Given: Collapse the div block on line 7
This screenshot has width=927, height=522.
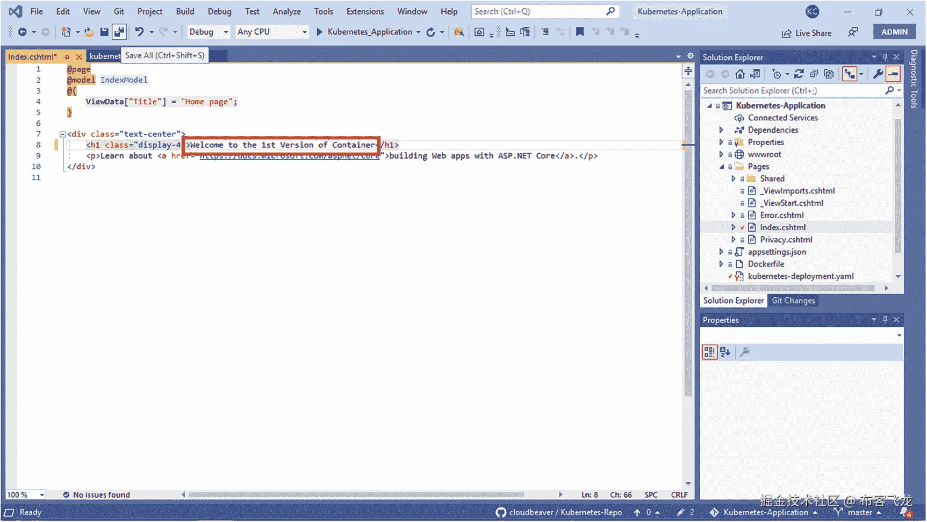Looking at the screenshot, I should click(x=62, y=134).
